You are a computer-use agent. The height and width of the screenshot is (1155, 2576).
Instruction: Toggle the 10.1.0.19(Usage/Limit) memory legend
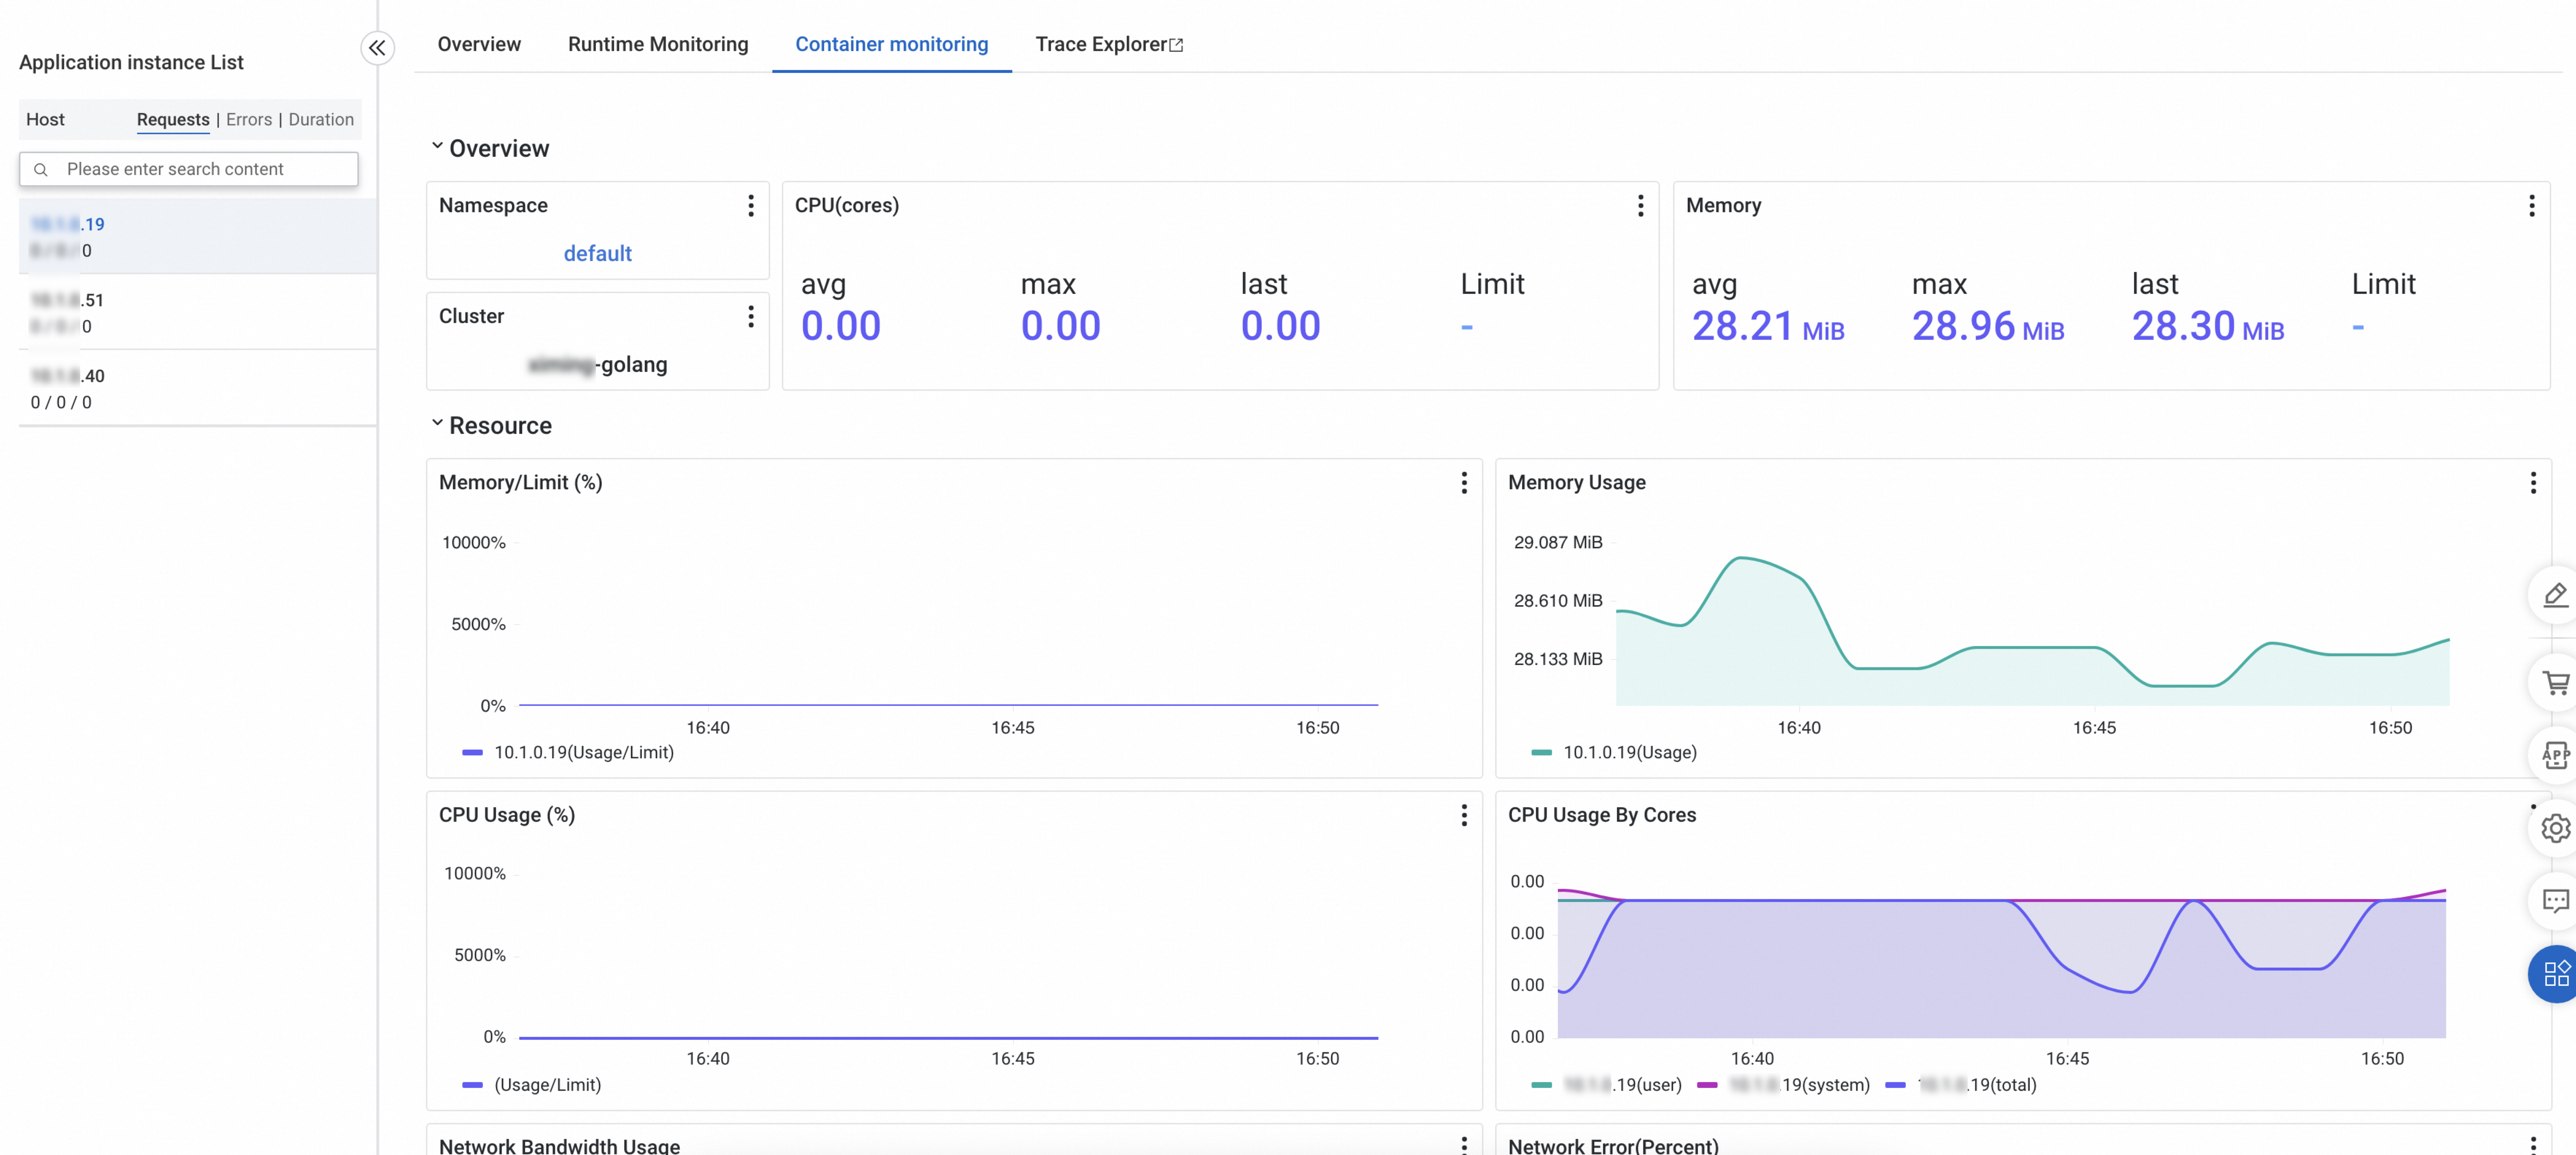(583, 752)
